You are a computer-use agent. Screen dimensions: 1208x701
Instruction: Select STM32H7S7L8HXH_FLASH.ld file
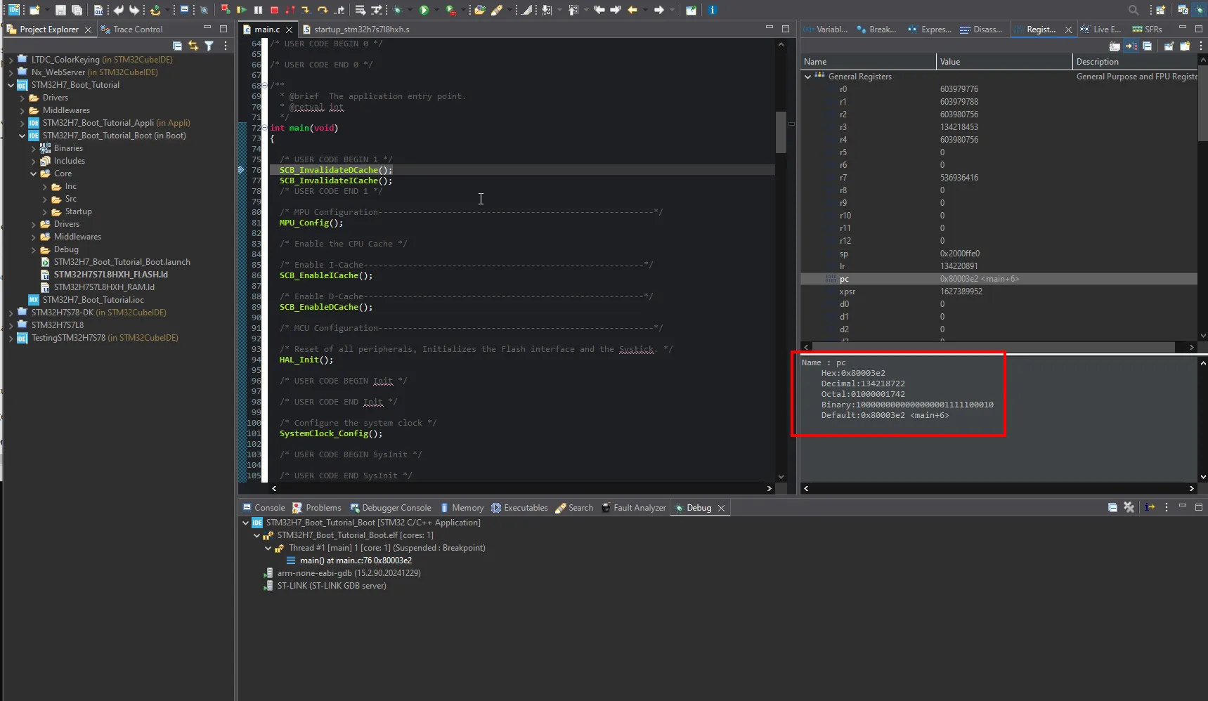coord(111,275)
